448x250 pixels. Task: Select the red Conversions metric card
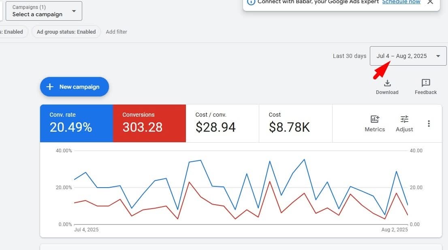click(x=149, y=123)
